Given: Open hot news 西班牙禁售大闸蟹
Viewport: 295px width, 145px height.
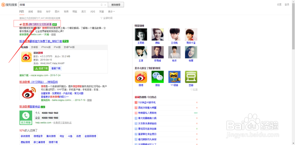Looking at the screenshot, I should [x=147, y=108].
